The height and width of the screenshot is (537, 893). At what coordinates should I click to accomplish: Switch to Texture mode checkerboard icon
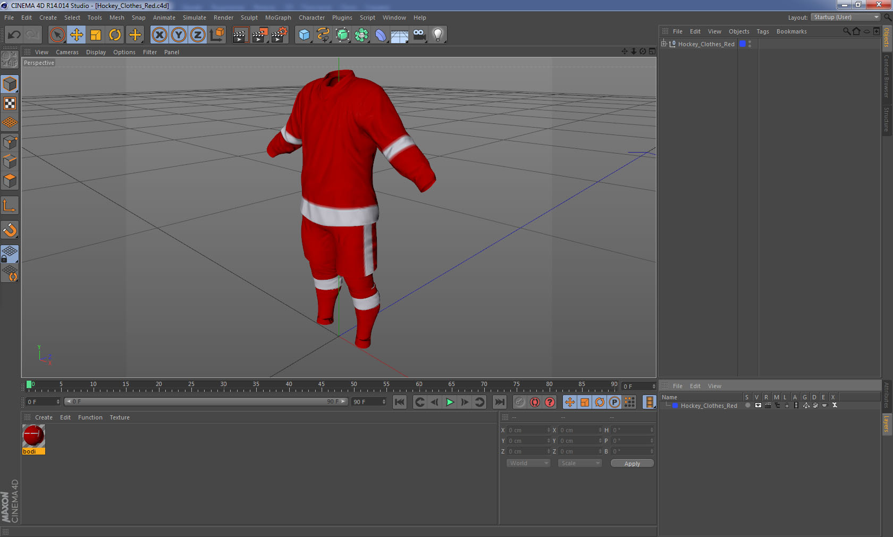pyautogui.click(x=10, y=103)
